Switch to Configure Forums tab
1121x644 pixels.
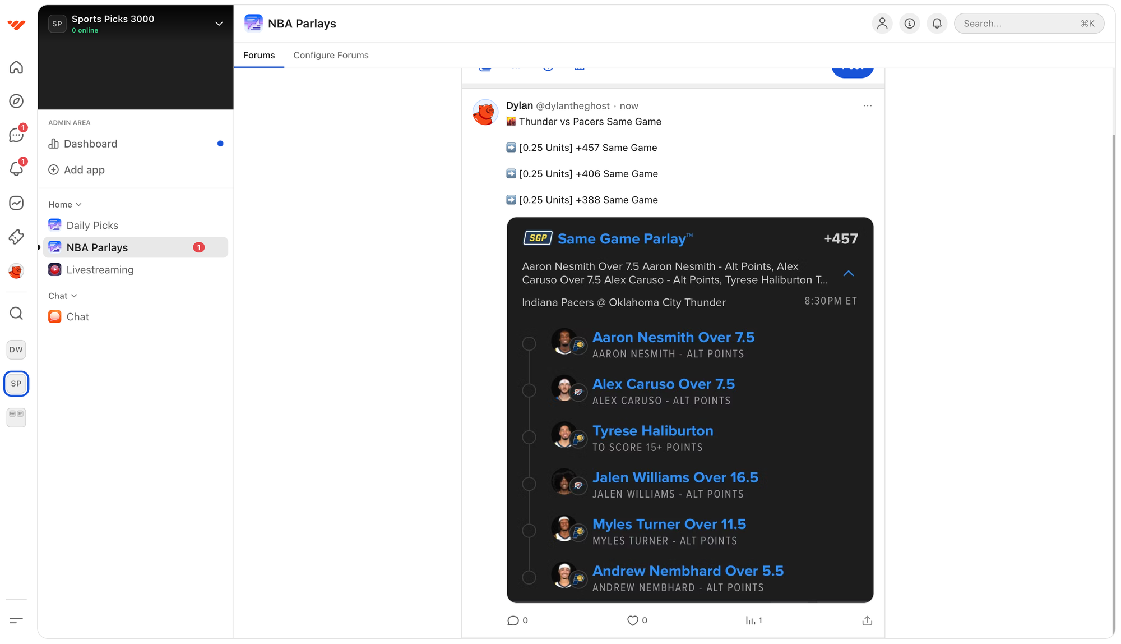[x=331, y=55]
